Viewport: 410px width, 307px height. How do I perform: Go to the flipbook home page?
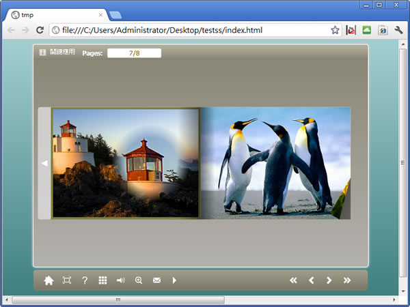49,280
